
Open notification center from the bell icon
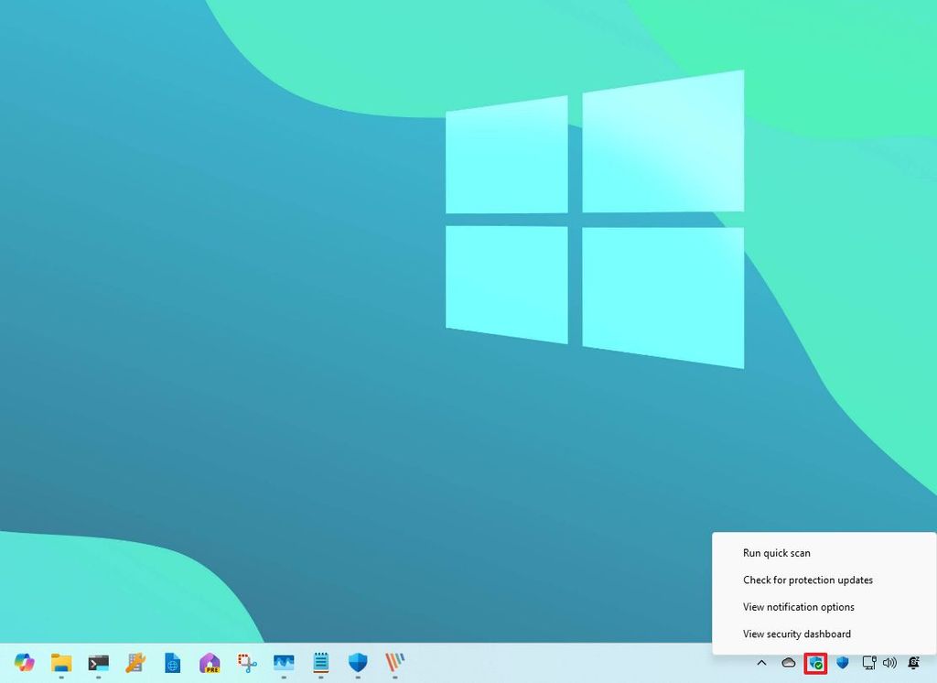pos(913,663)
